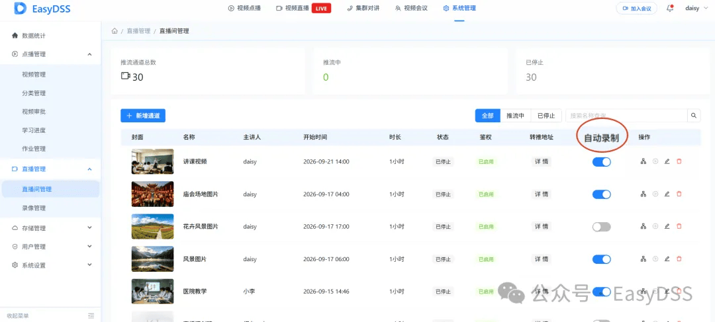Delete the 讲课视频 channel
The width and height of the screenshot is (715, 322).
[679, 161]
